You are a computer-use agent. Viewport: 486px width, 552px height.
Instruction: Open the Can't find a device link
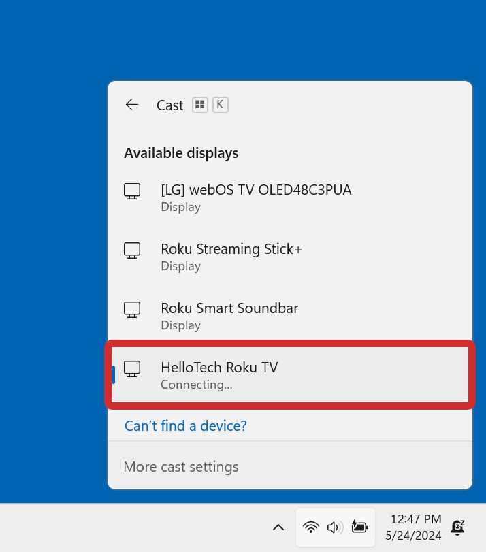(185, 425)
